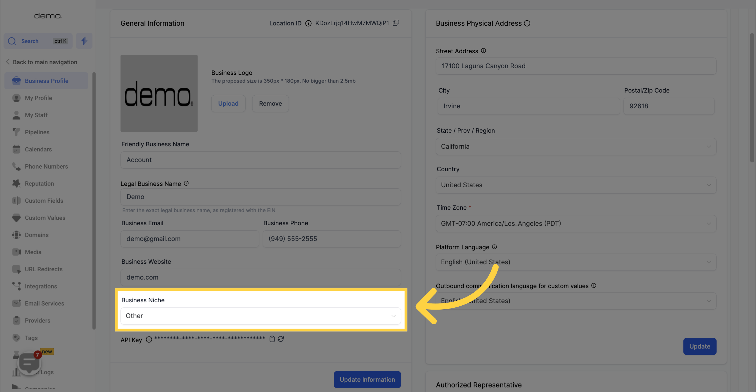Click the page vertical scrollbar
Screen dimensions: 756x392
pyautogui.click(x=752, y=98)
